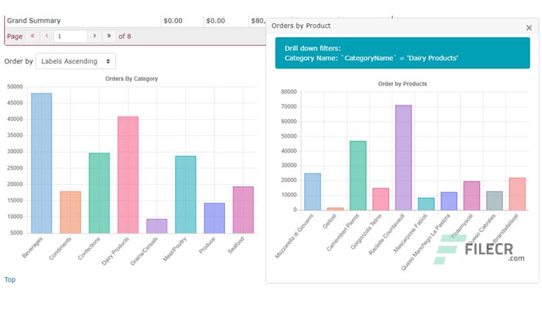Screen dimensions: 542x313
Task: Click the Drill down filters banner
Action: pos(403,53)
